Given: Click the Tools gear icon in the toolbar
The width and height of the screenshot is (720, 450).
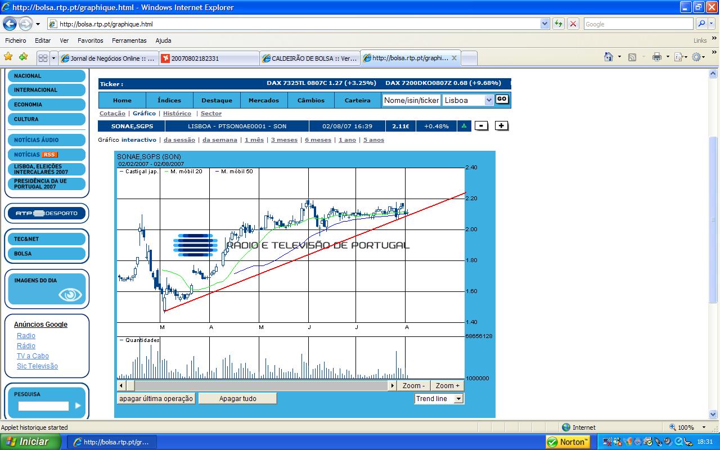Looking at the screenshot, I should tap(697, 57).
